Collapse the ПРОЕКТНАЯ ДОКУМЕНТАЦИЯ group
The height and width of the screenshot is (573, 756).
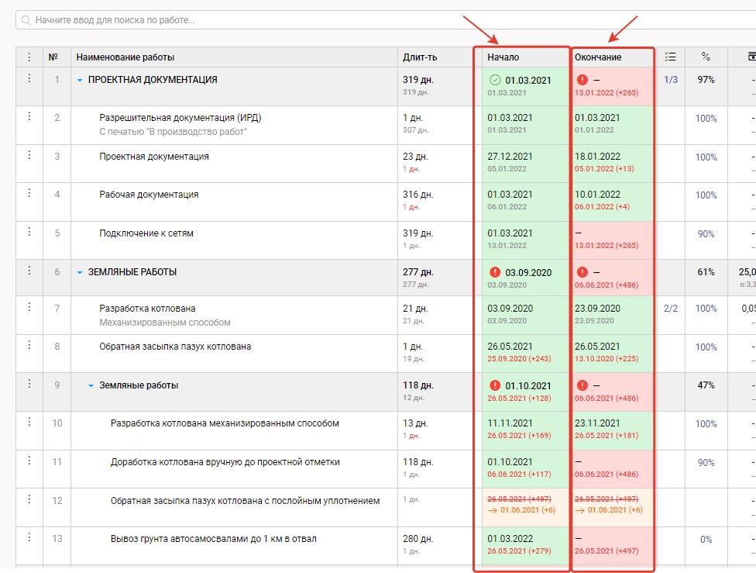[79, 80]
